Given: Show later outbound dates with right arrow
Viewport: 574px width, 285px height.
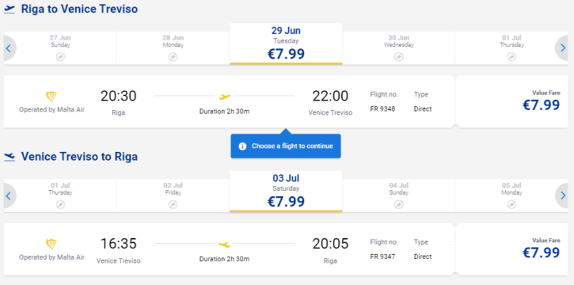Looking at the screenshot, I should click(562, 48).
